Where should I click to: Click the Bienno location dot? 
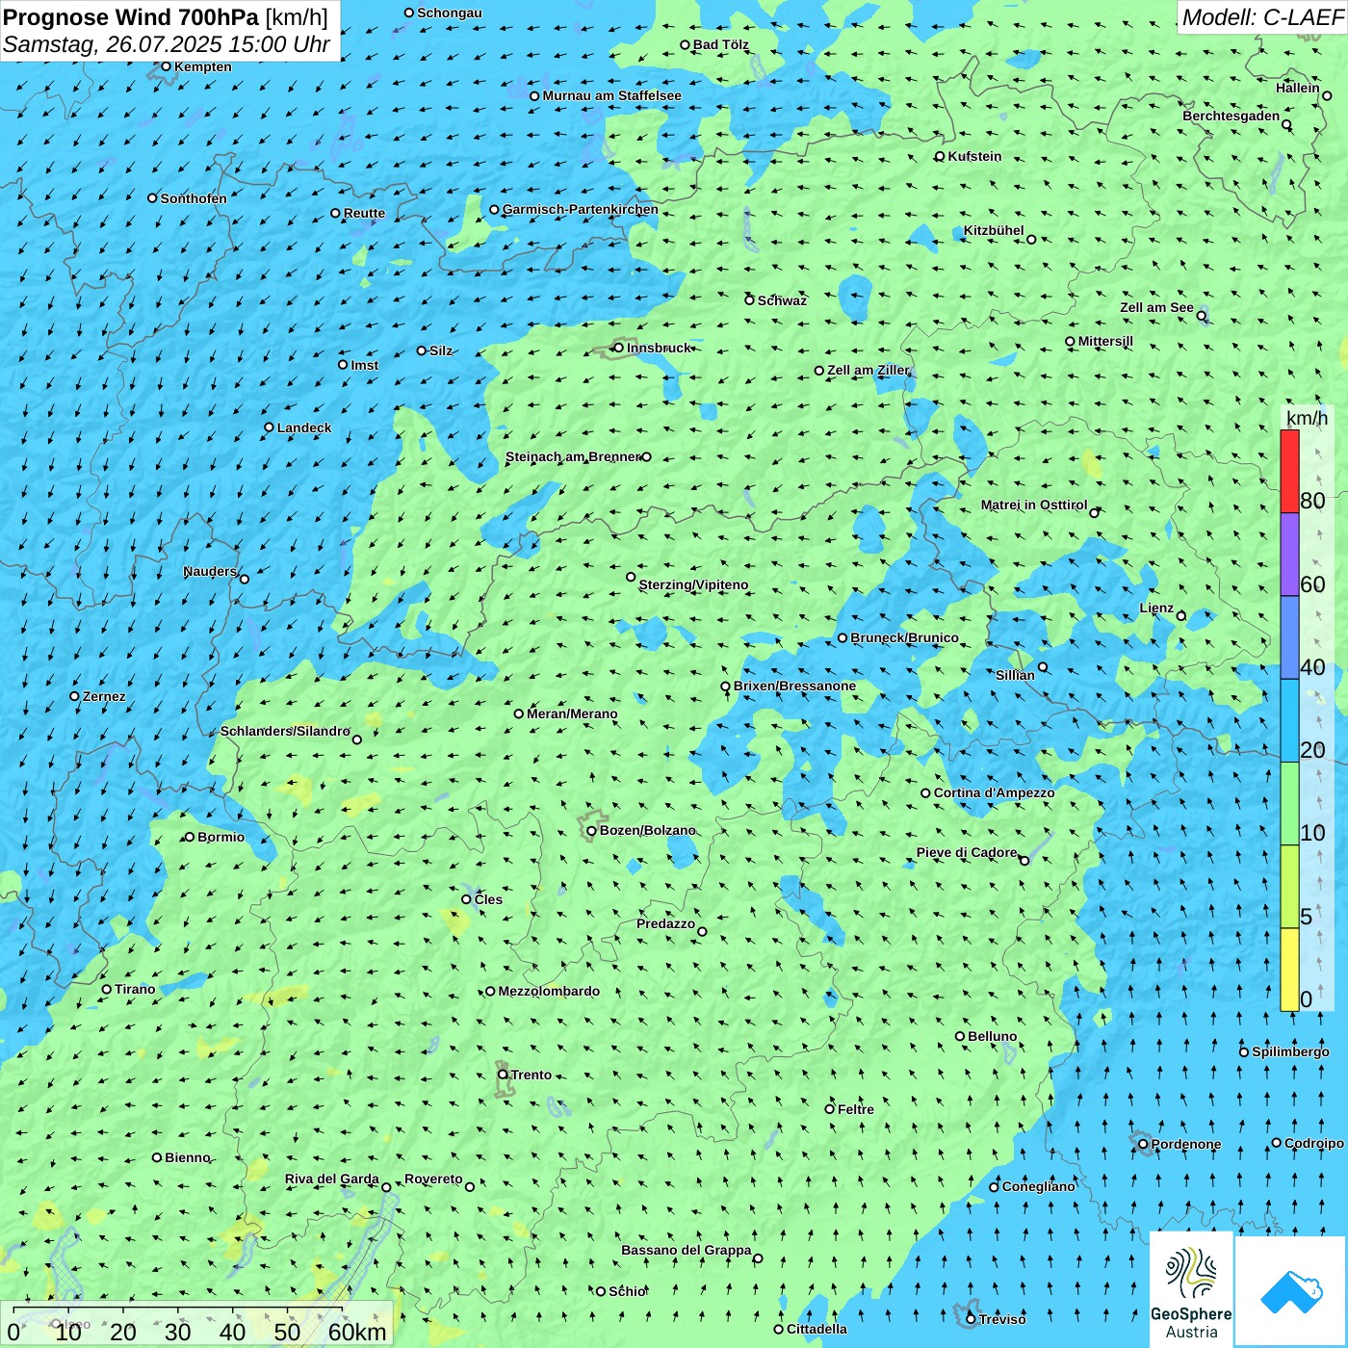(x=157, y=1157)
